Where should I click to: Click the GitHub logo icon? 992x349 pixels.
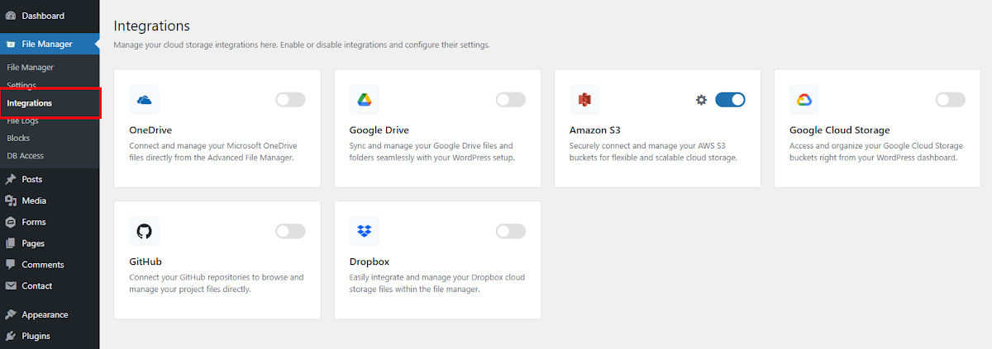pos(145,231)
